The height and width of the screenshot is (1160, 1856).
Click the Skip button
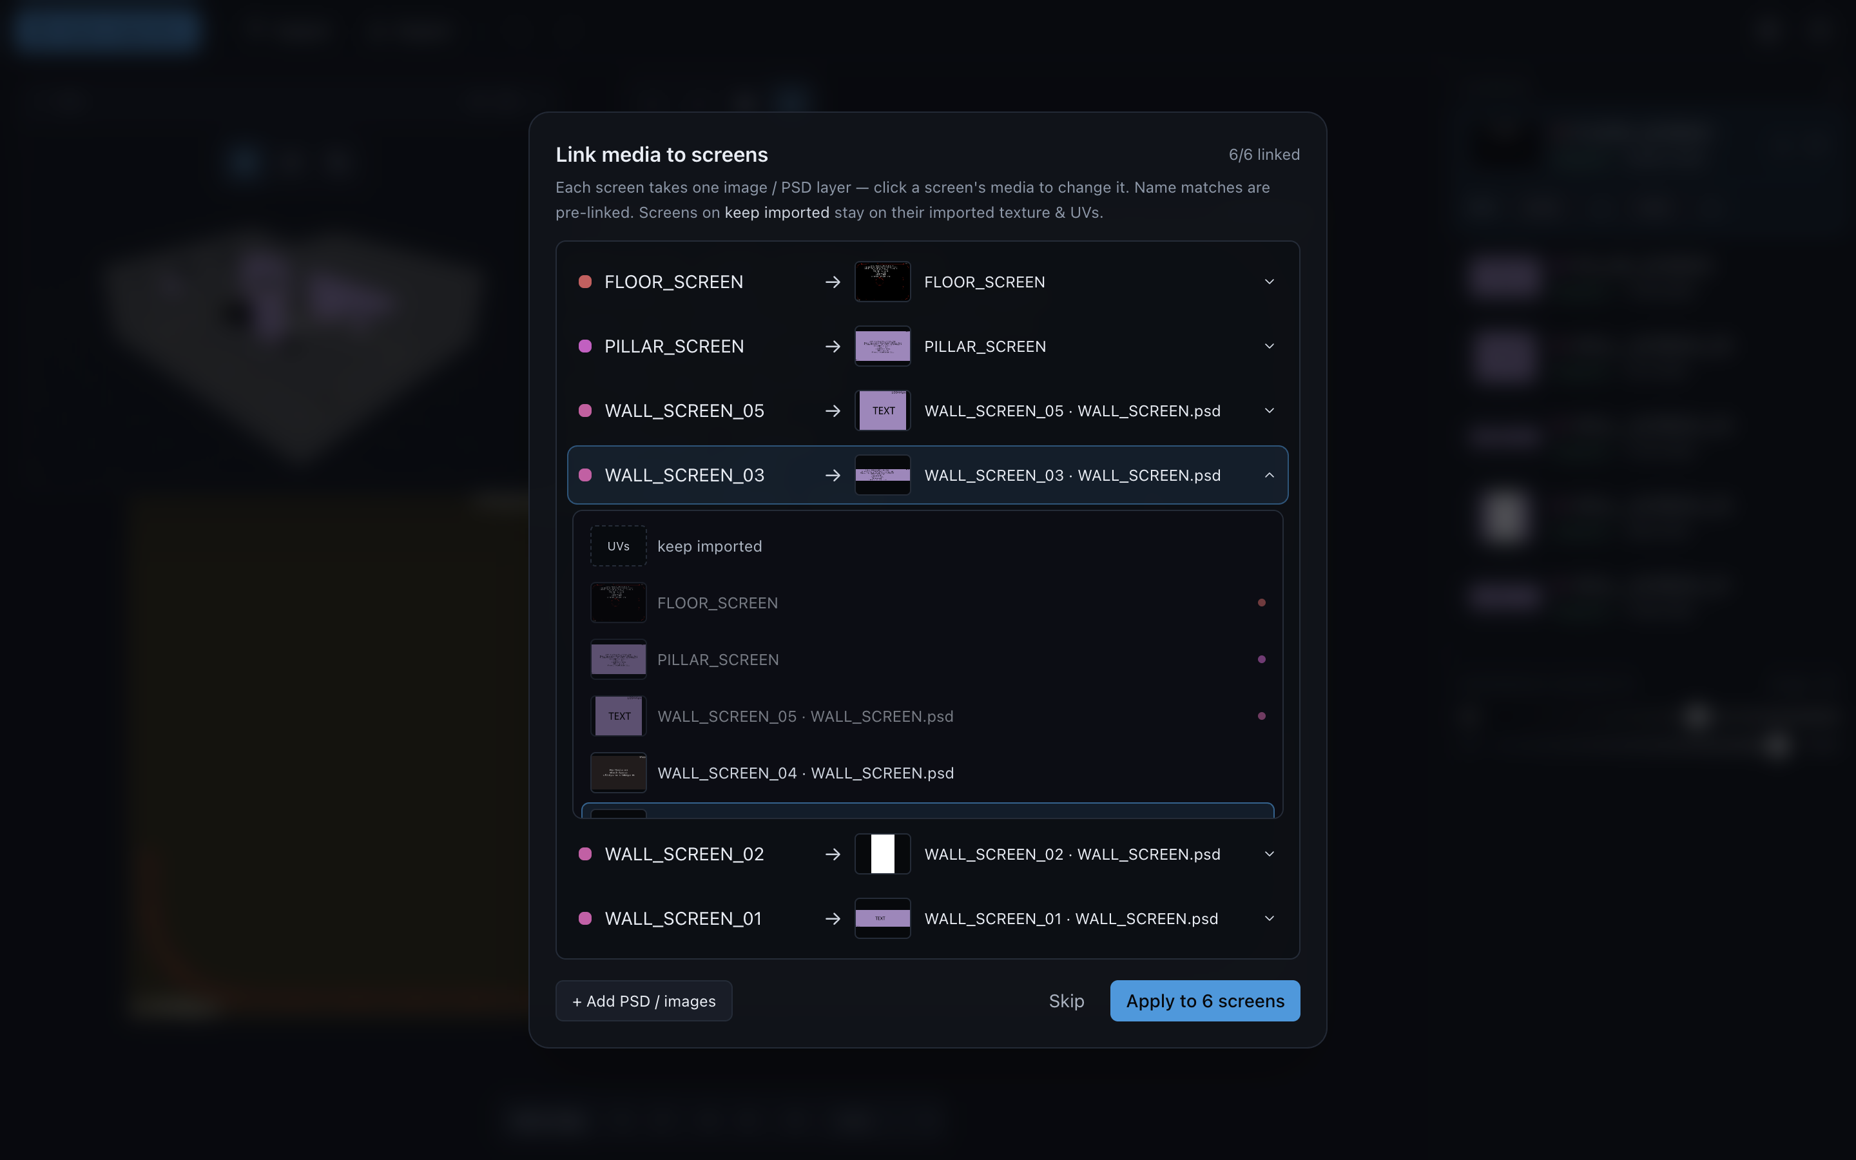(x=1066, y=1001)
